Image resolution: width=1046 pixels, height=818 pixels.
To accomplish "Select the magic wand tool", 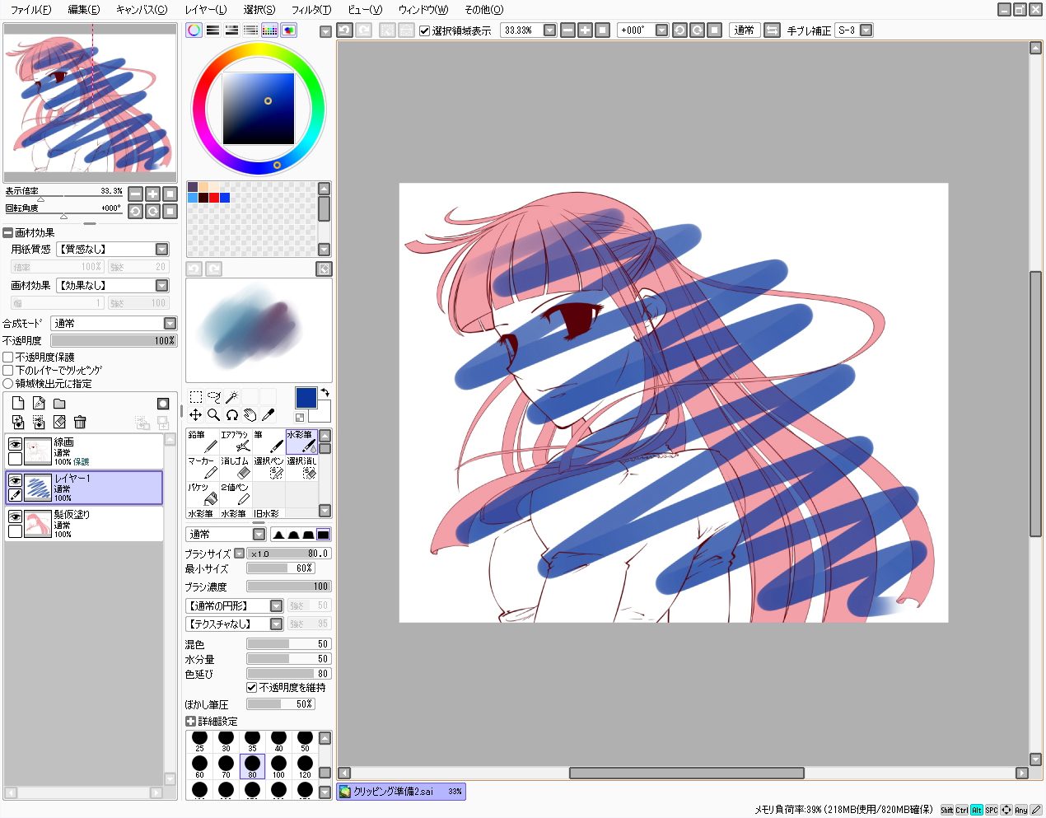I will click(232, 397).
